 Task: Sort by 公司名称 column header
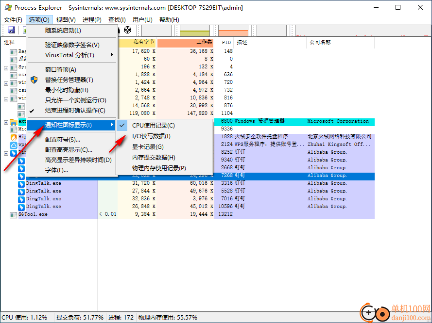340,42
